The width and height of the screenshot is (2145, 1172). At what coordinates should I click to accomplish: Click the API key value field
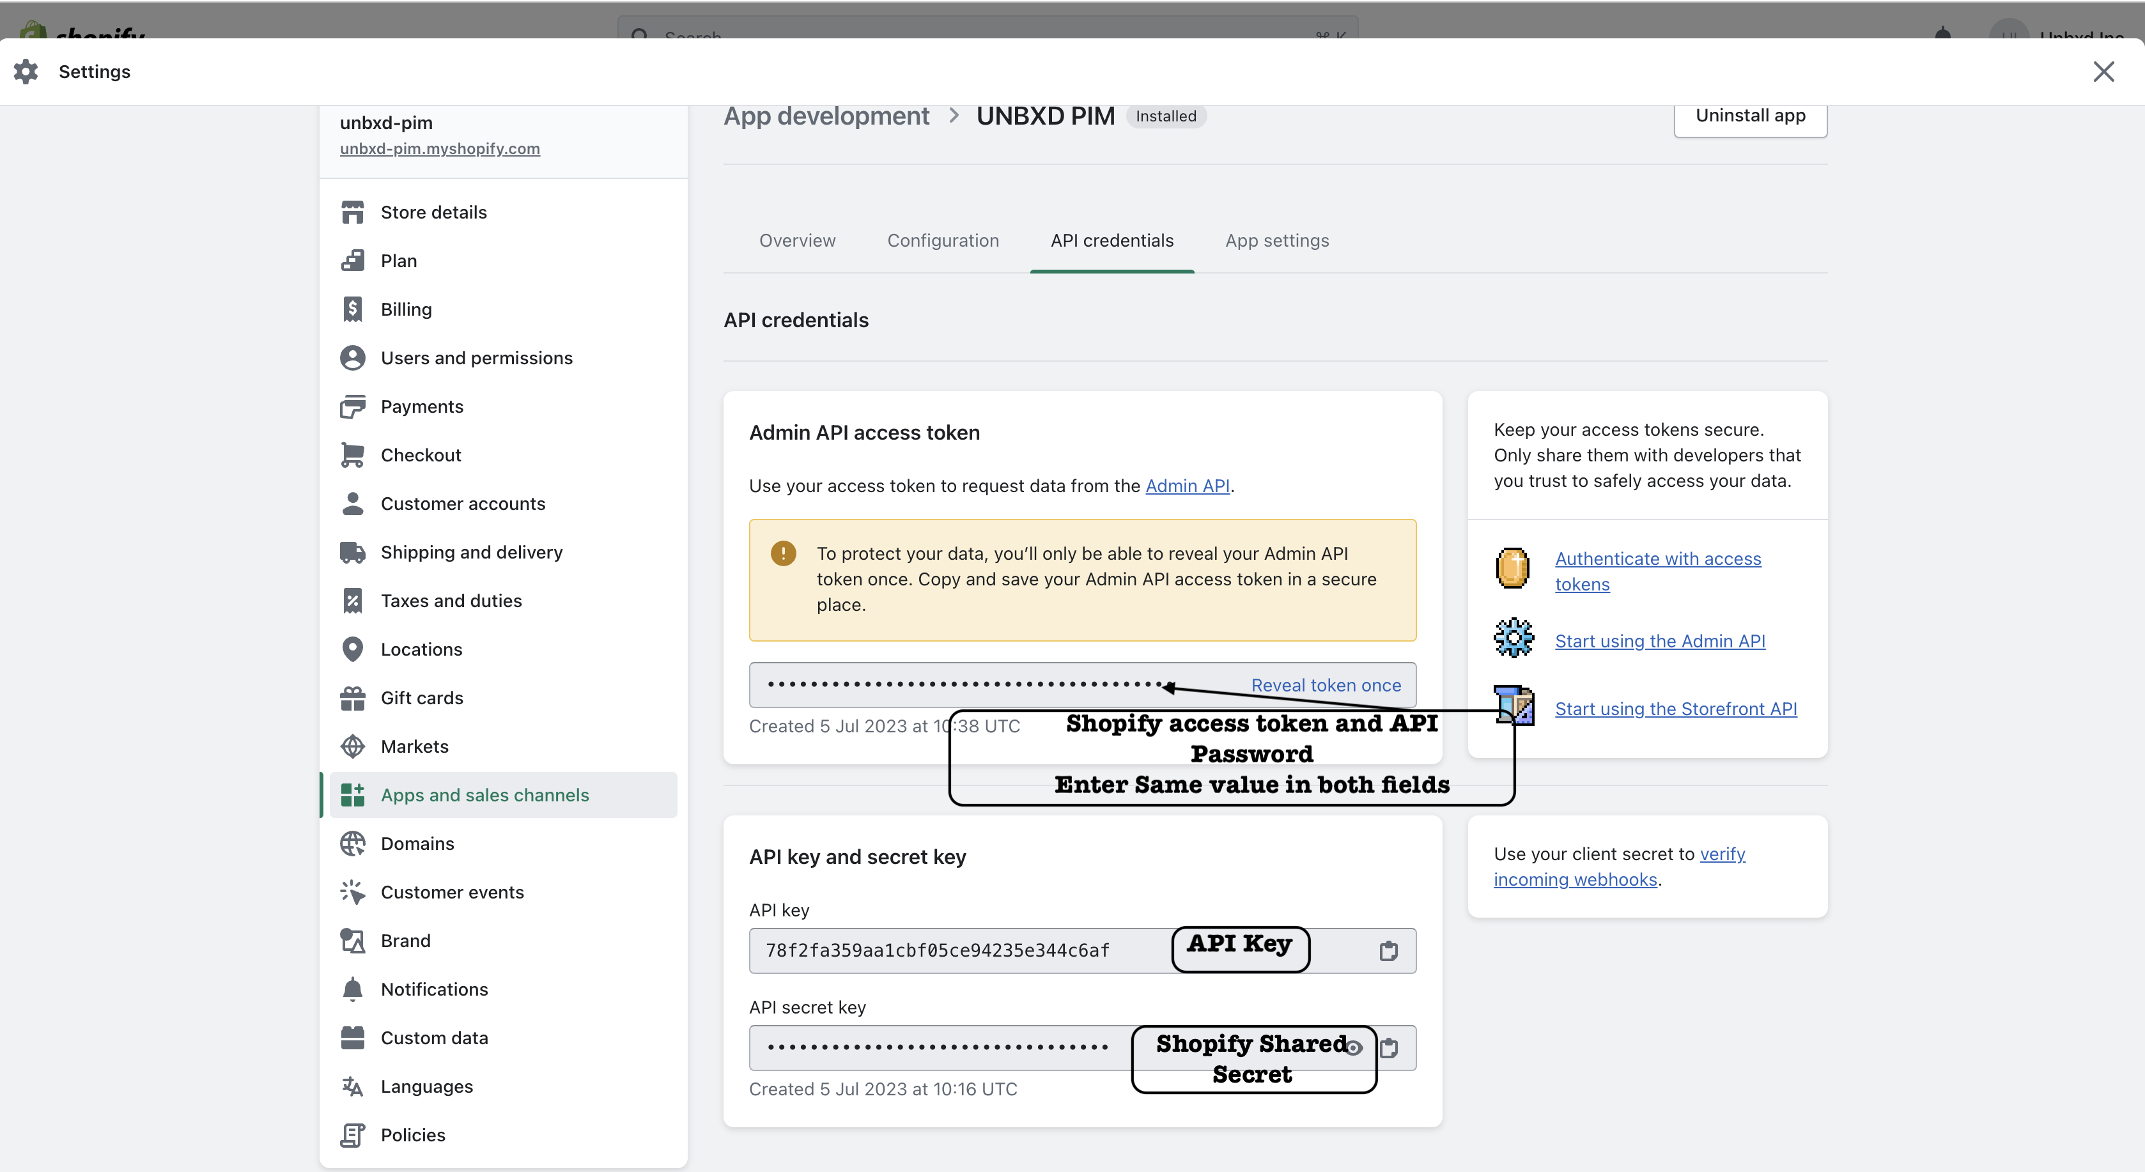click(x=1081, y=951)
